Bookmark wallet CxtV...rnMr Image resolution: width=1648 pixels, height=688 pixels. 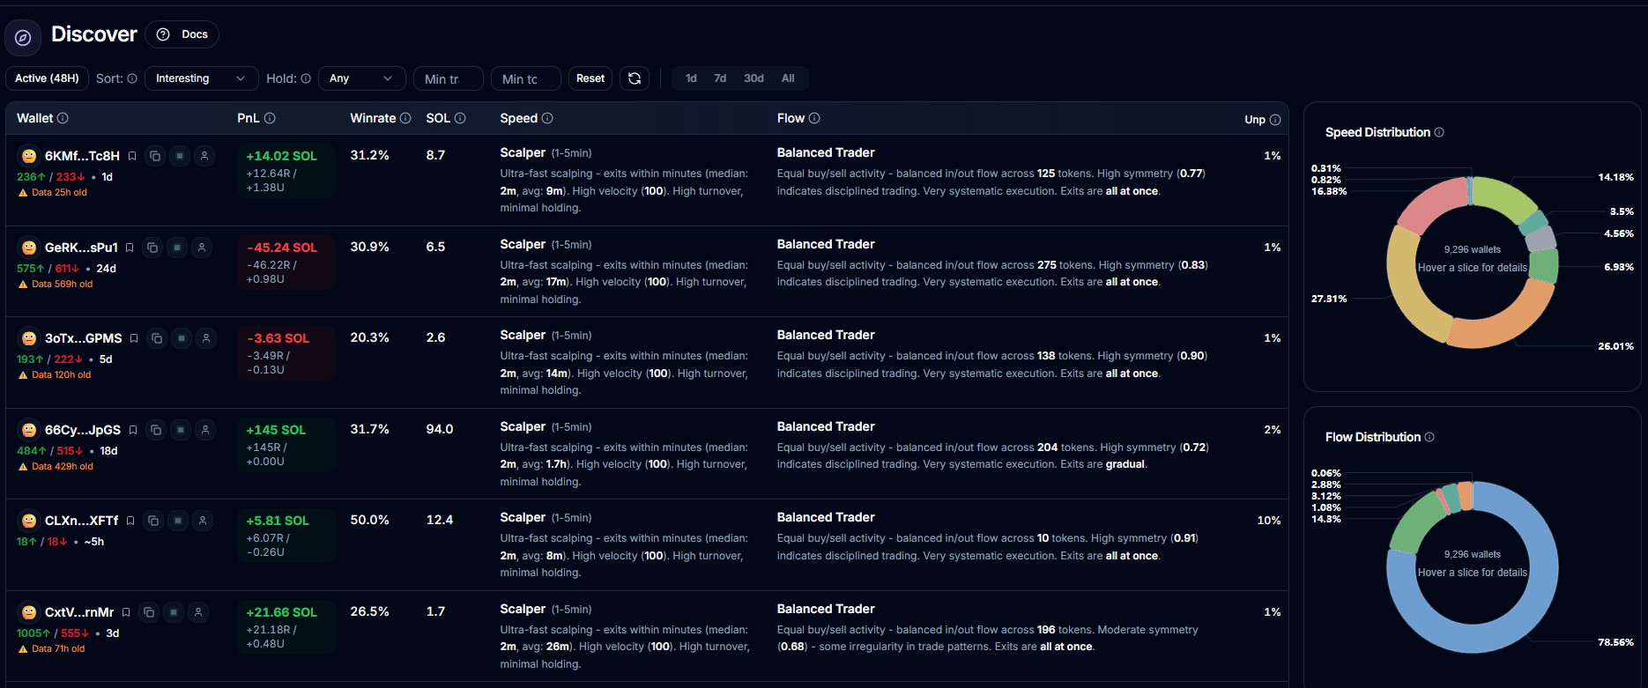(x=126, y=612)
